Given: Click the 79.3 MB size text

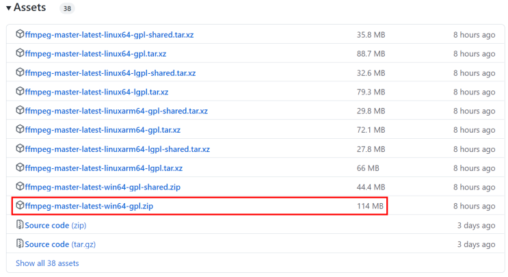Looking at the screenshot, I should point(371,92).
